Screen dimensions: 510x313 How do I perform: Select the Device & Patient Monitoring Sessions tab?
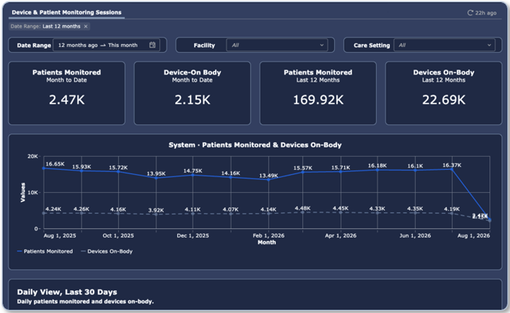67,12
